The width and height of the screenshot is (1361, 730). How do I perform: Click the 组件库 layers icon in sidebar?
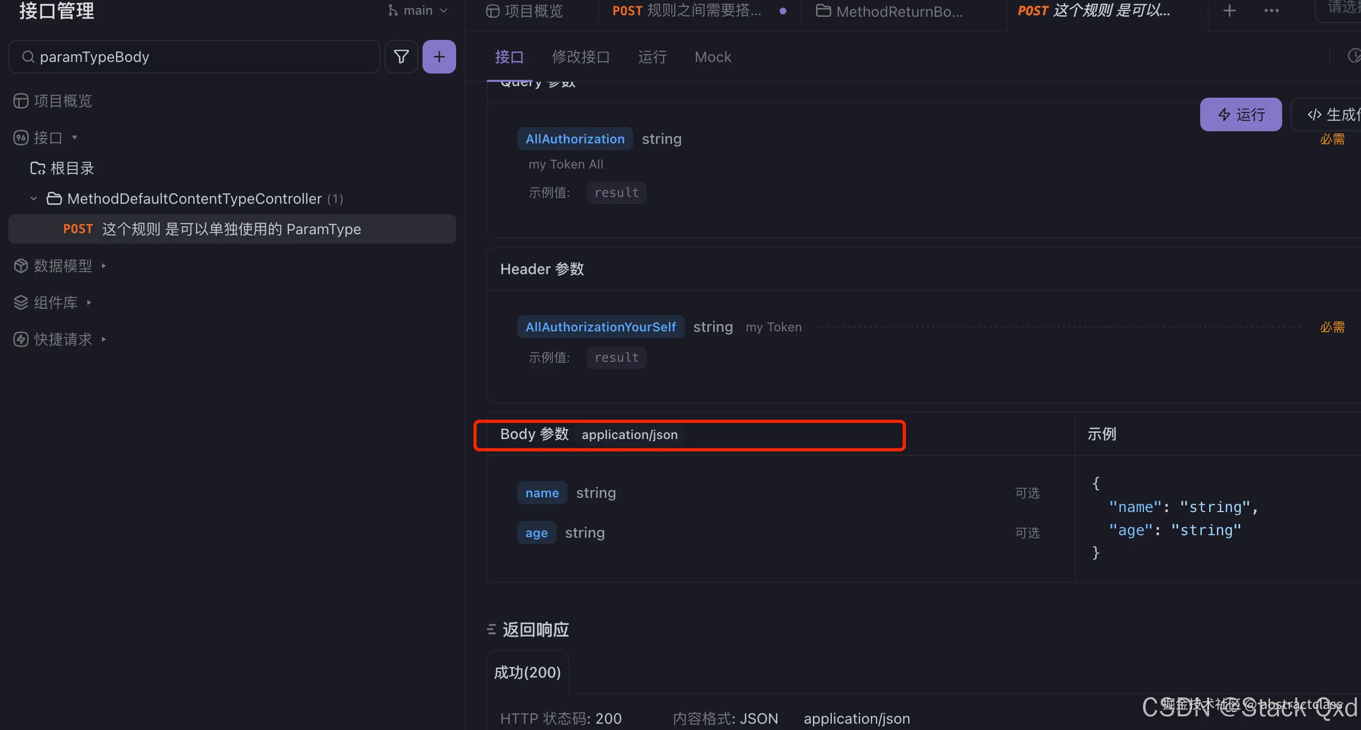point(20,302)
